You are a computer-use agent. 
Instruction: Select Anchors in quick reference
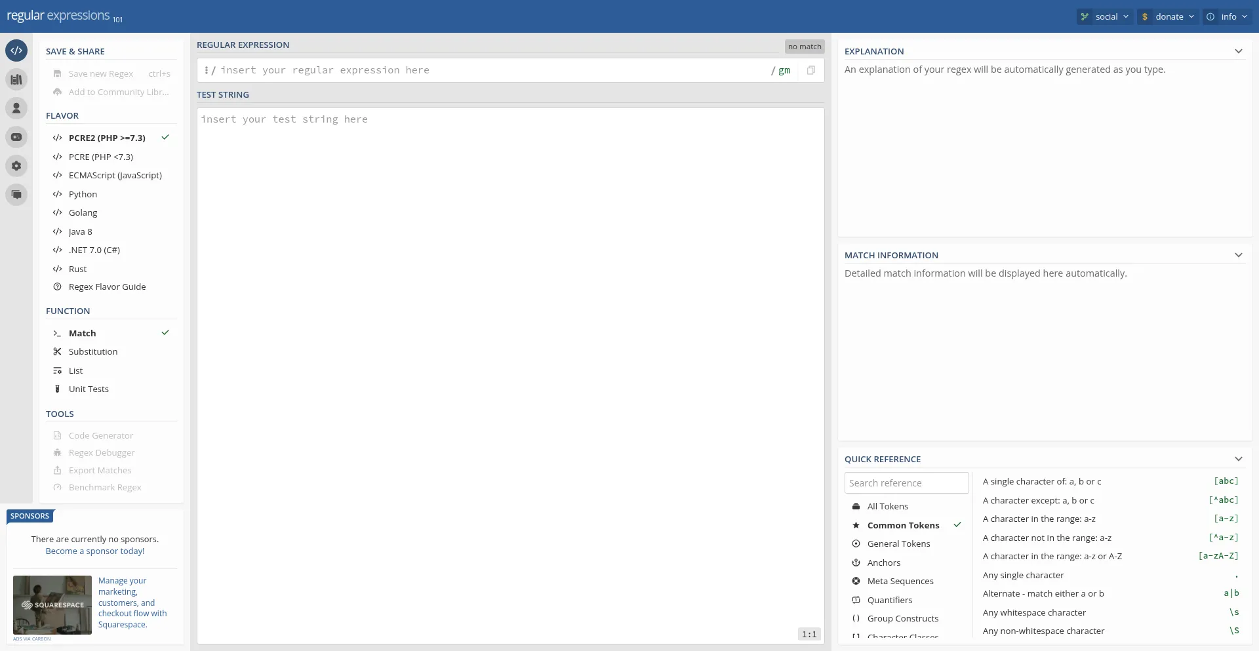click(883, 562)
